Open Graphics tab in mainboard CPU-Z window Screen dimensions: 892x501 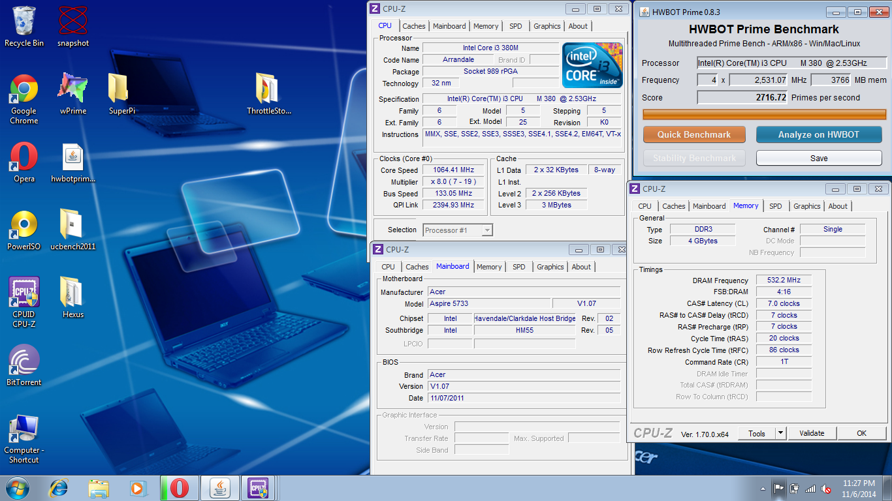pos(550,267)
